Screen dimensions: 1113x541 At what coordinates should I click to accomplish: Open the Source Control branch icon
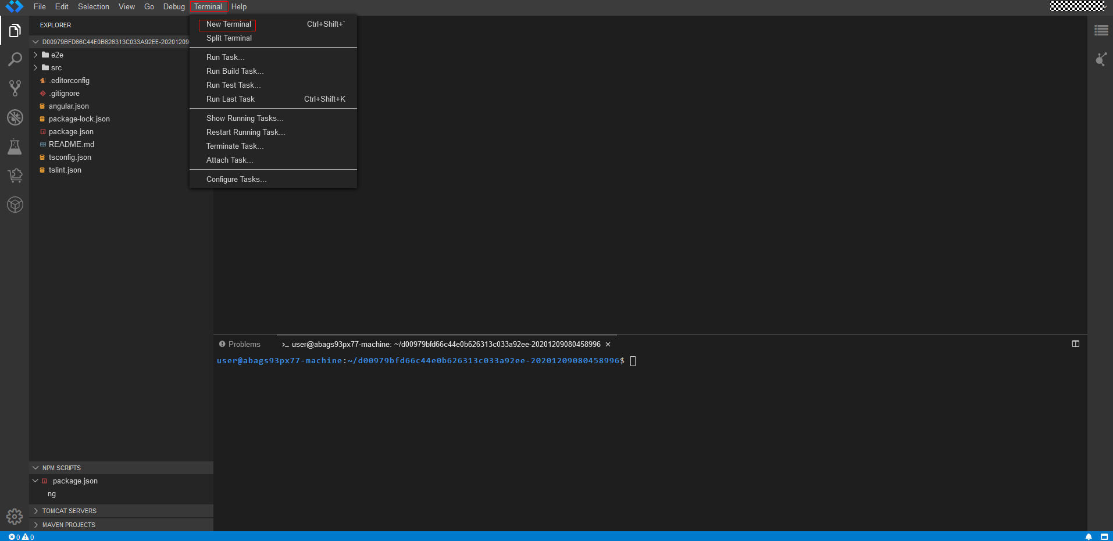tap(15, 88)
